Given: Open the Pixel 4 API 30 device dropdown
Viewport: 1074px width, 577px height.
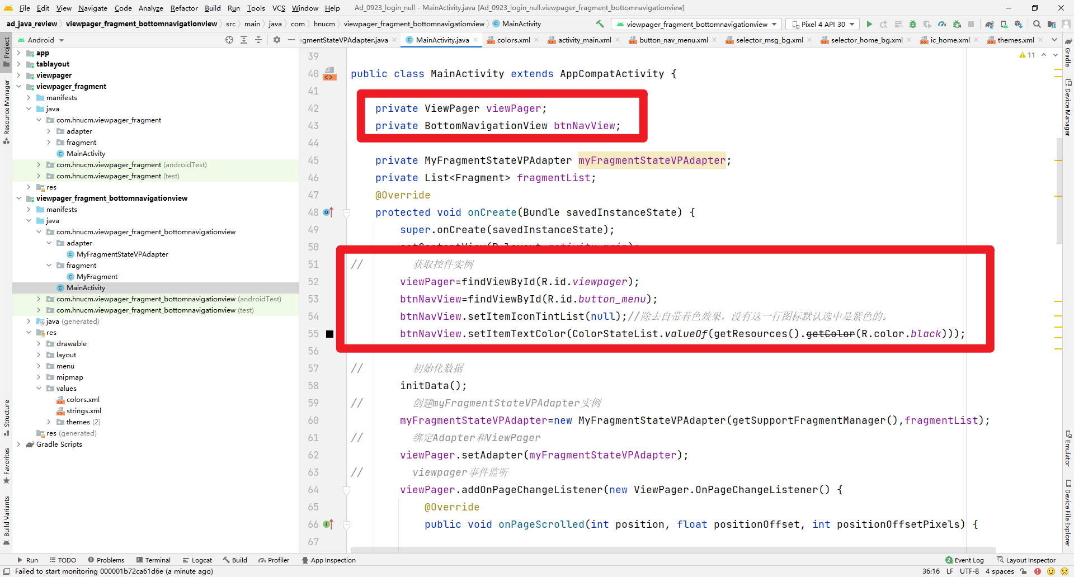Looking at the screenshot, I should 823,24.
